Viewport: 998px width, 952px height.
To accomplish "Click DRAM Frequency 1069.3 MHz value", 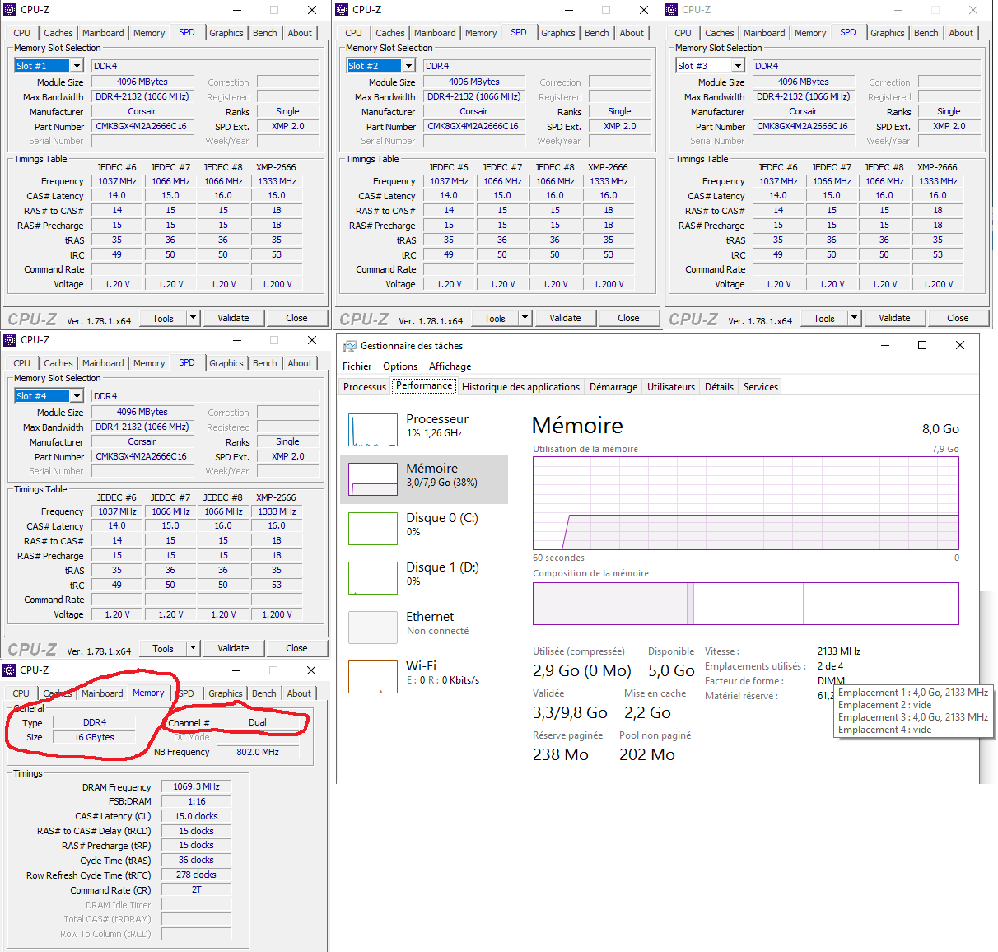I will [x=196, y=786].
